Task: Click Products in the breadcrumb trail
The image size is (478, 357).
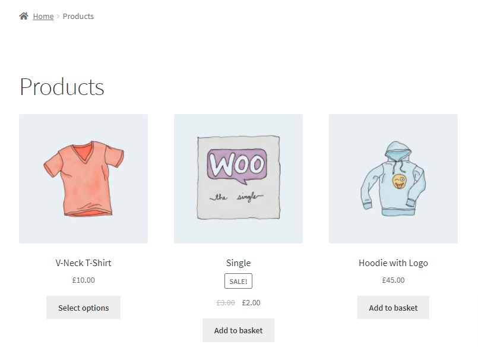Action: click(78, 16)
